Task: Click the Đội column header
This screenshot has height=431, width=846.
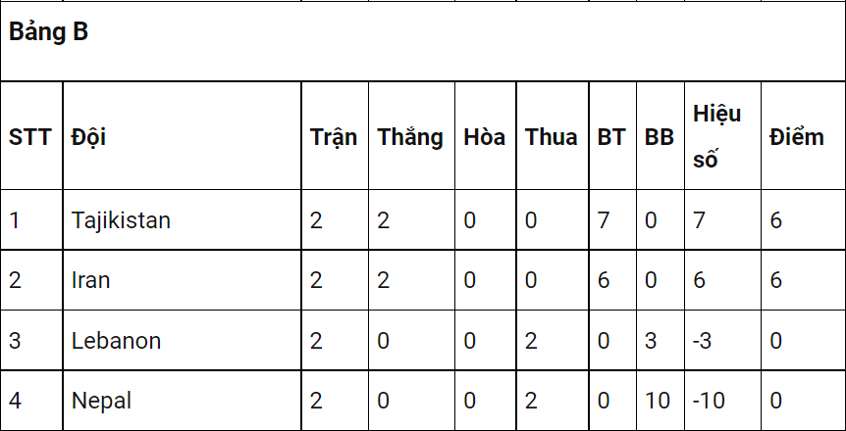Action: pyautogui.click(x=88, y=137)
